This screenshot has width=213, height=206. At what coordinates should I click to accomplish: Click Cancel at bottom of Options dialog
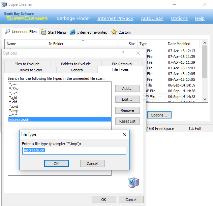[x=131, y=200]
